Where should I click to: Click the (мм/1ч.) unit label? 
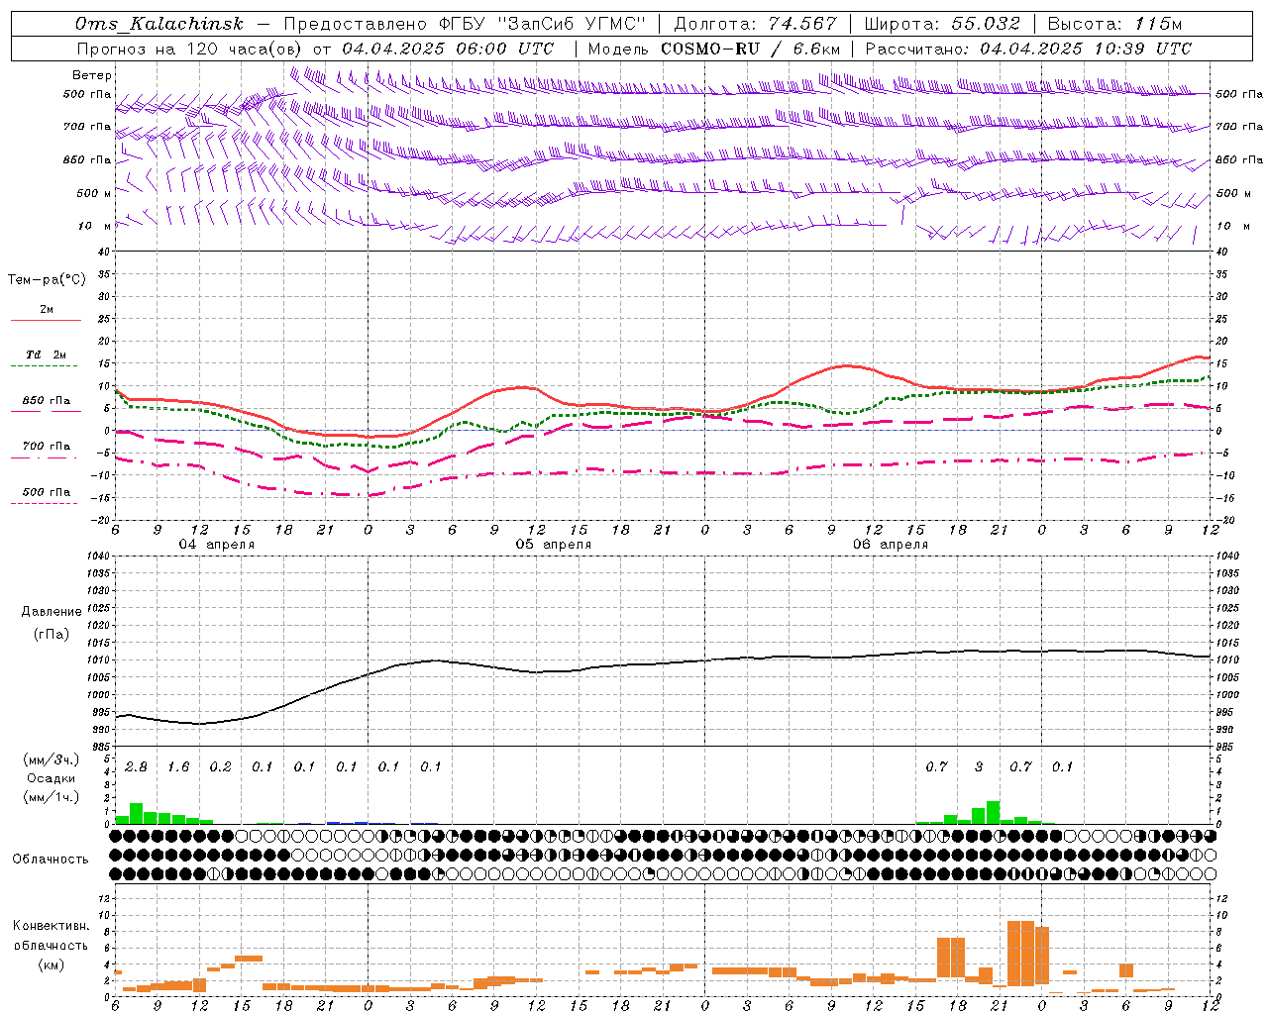tap(51, 797)
